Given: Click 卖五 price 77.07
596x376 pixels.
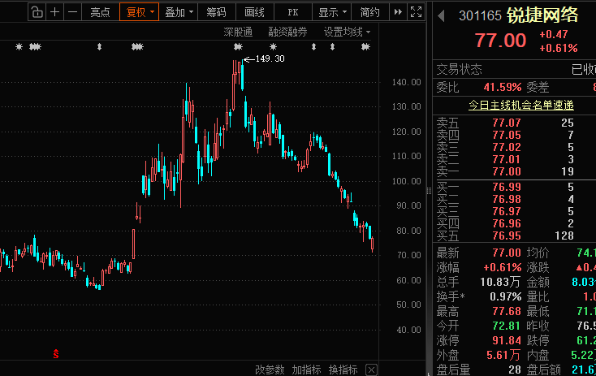Looking at the screenshot, I should [x=507, y=123].
